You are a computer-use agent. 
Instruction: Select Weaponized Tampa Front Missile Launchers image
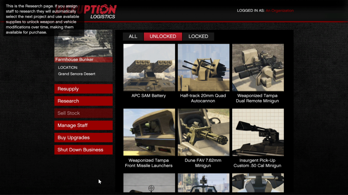click(149, 132)
